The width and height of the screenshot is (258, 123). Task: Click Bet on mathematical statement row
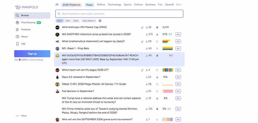coord(178,41)
